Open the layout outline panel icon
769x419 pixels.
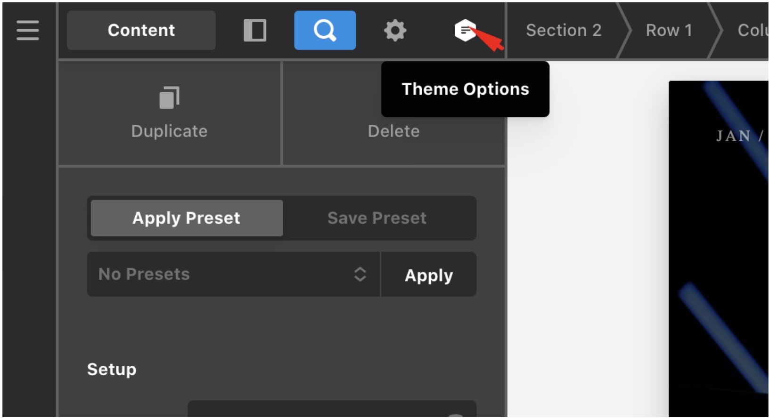click(255, 30)
